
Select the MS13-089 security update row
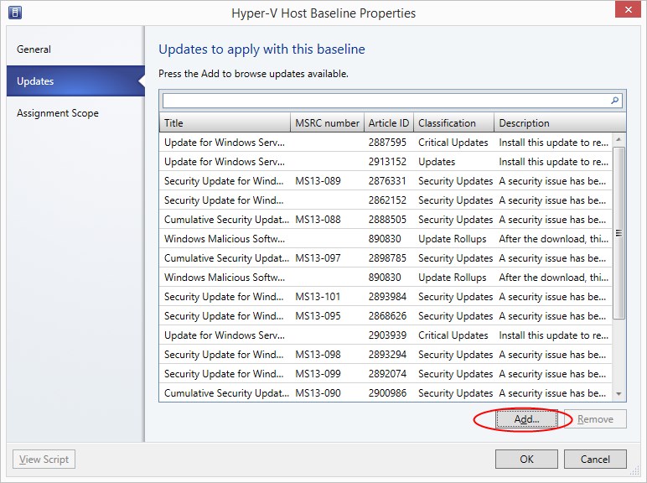[386, 181]
